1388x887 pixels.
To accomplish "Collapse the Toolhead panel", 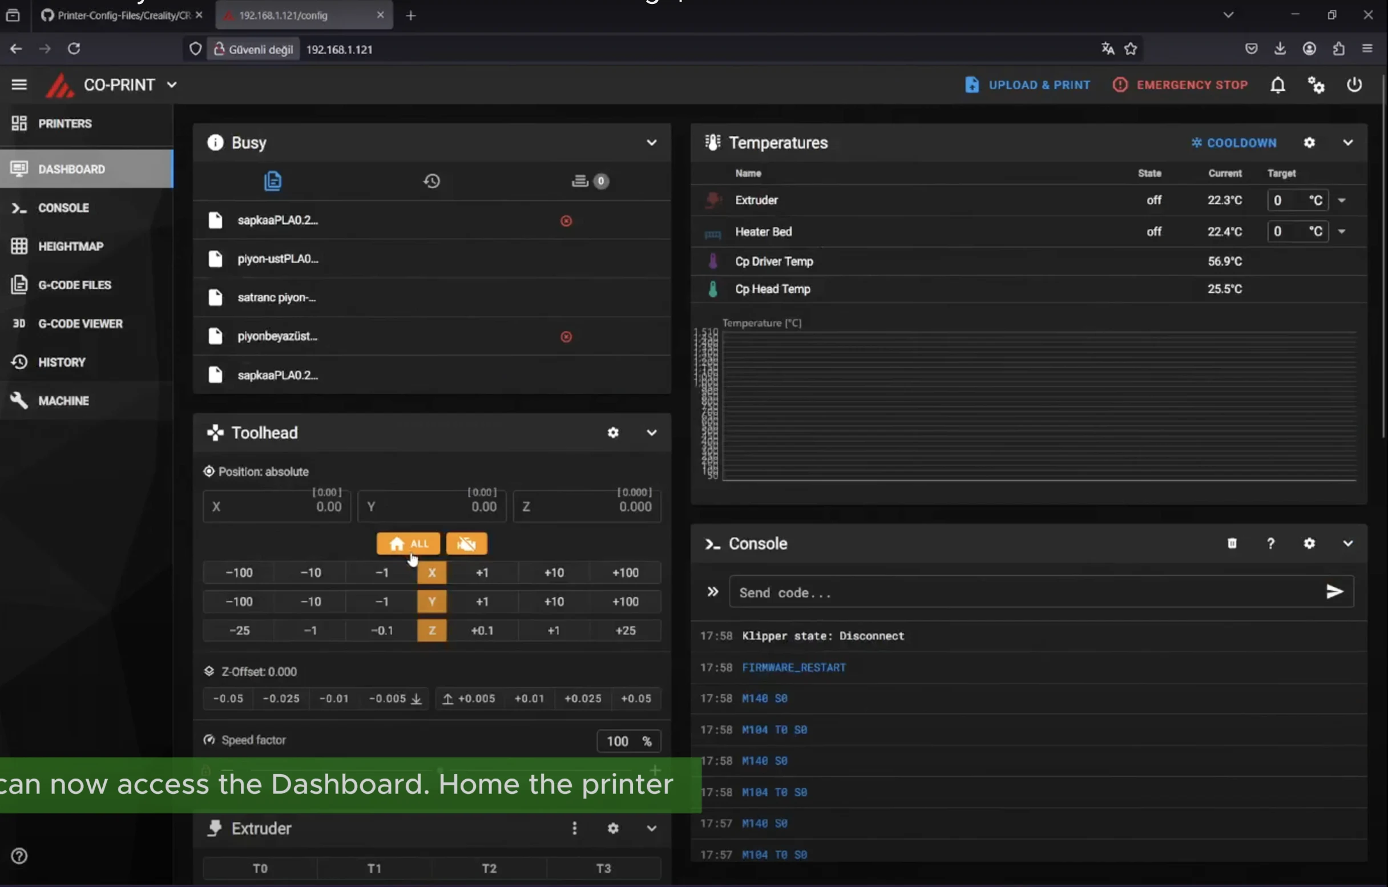I will pos(651,433).
